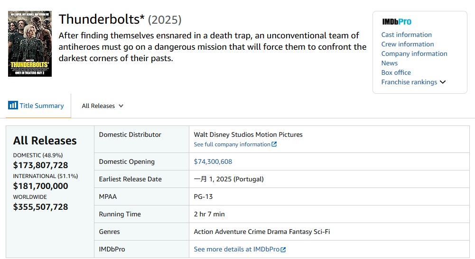Select the worldwide total $355,507,728
The image size is (475, 259).
click(x=41, y=207)
